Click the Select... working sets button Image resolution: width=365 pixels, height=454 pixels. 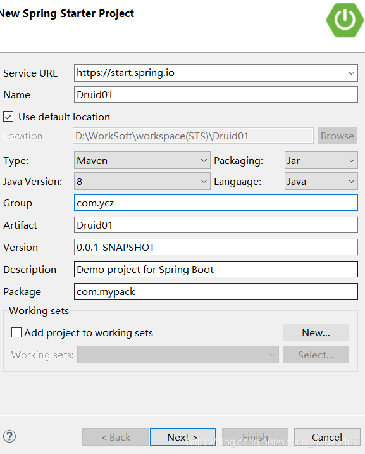click(316, 355)
